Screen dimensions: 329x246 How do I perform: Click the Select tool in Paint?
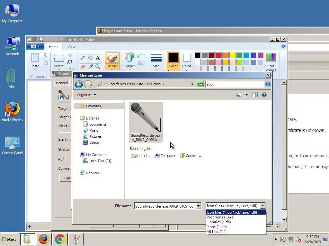59,61
